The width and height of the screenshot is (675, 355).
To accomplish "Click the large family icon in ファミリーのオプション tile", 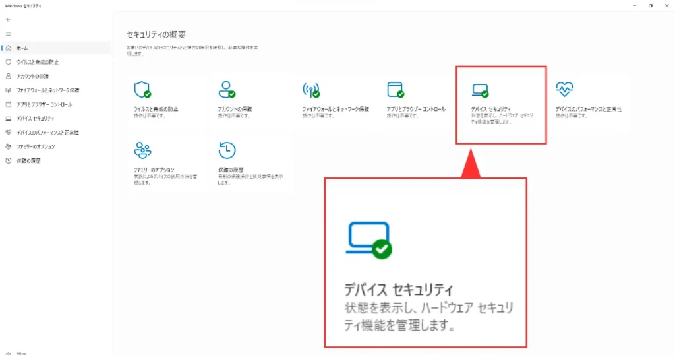I will [x=142, y=150].
